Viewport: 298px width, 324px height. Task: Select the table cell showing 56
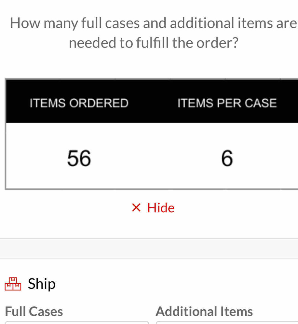pos(78,159)
